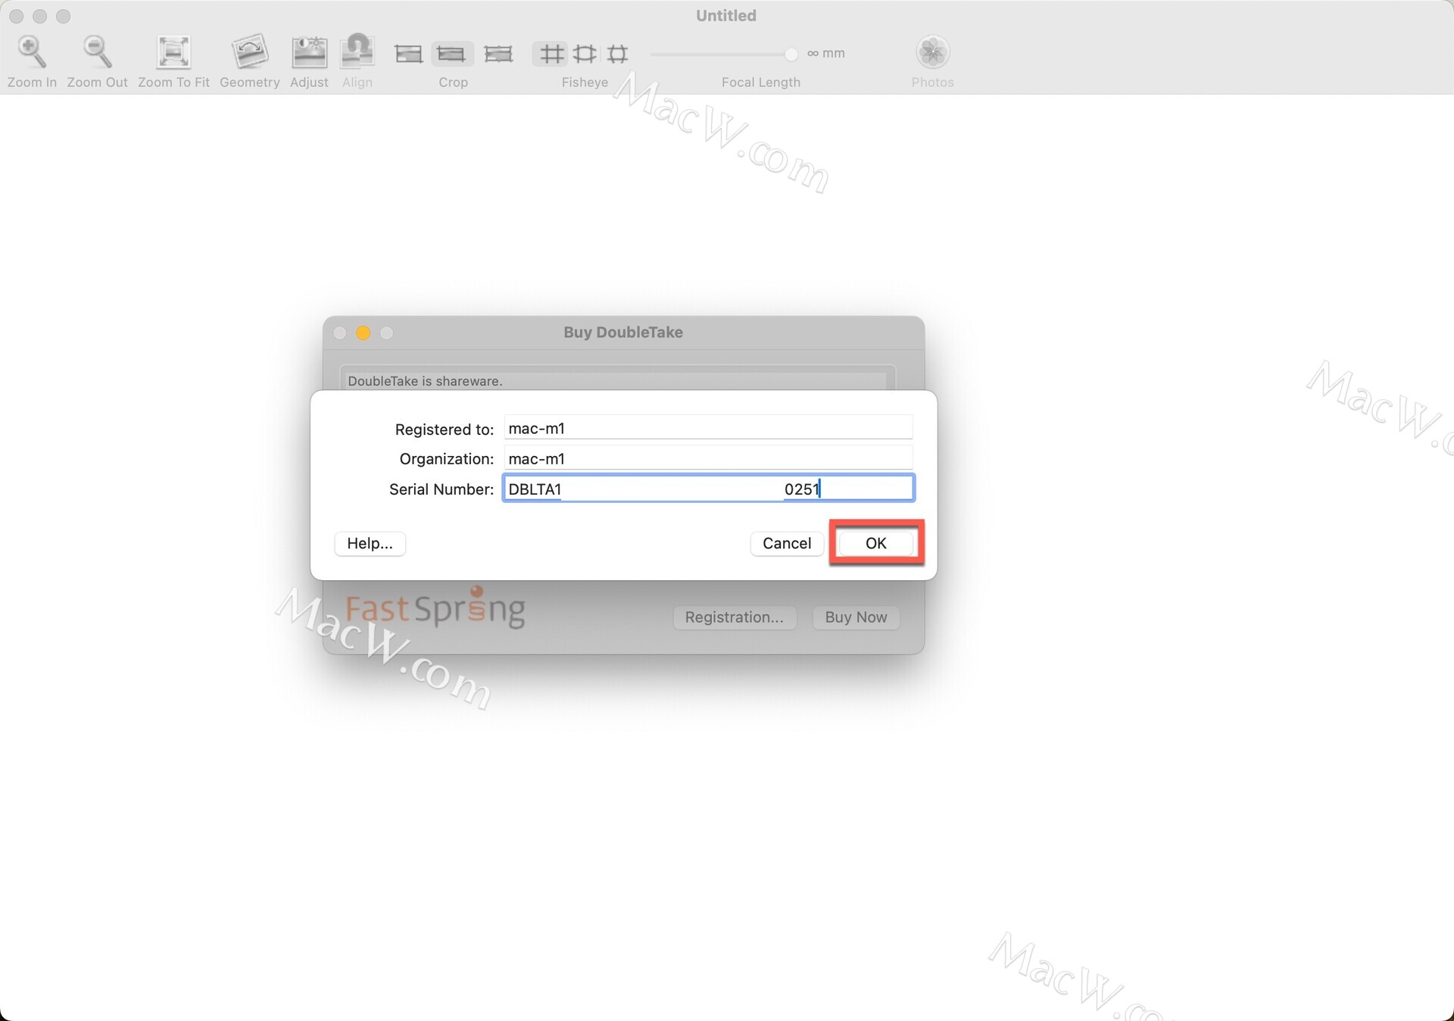Select the third Crop mode icon
Screen dimensions: 1454x1021
(x=498, y=54)
